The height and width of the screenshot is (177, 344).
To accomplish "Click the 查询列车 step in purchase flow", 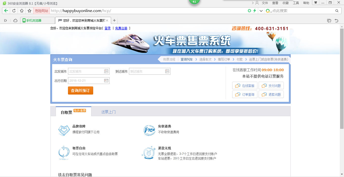I will click(187, 59).
